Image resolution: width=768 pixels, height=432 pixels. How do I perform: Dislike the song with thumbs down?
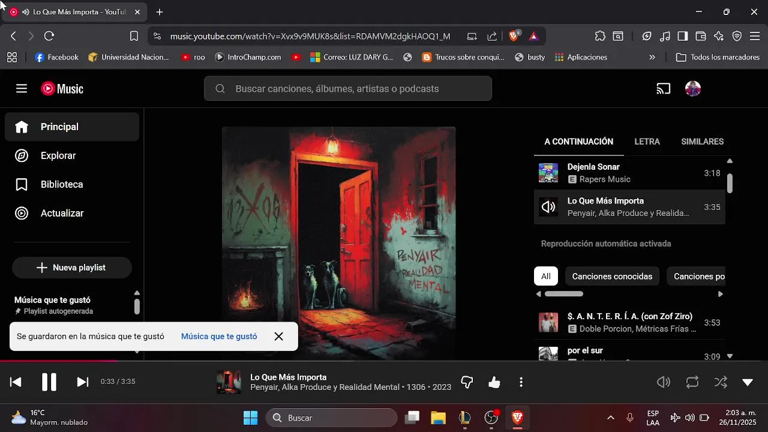click(467, 382)
